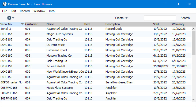Click the application logo in title bar

point(5,4)
